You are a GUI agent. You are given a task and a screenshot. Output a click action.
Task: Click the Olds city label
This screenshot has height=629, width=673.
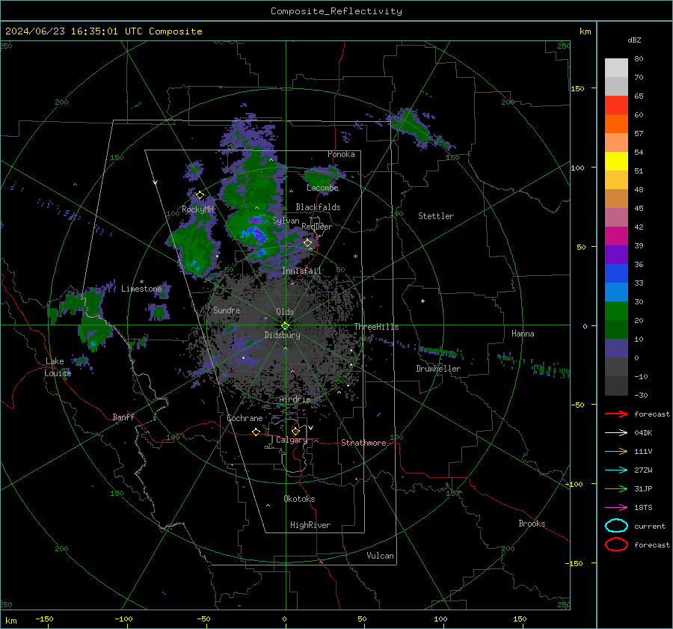(x=285, y=312)
